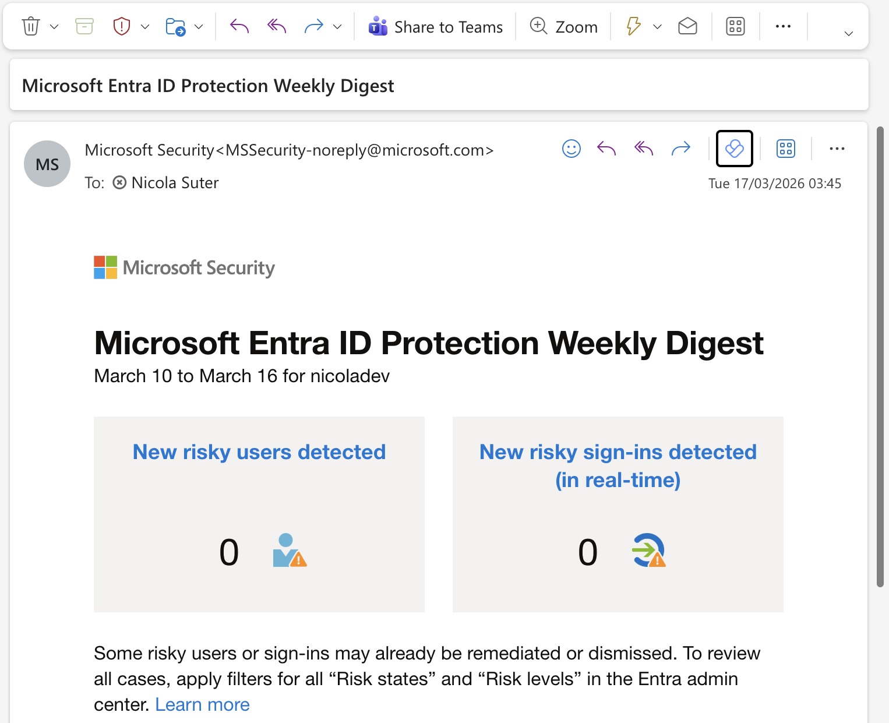Open the Delete options dropdown
The height and width of the screenshot is (723, 889).
point(54,26)
